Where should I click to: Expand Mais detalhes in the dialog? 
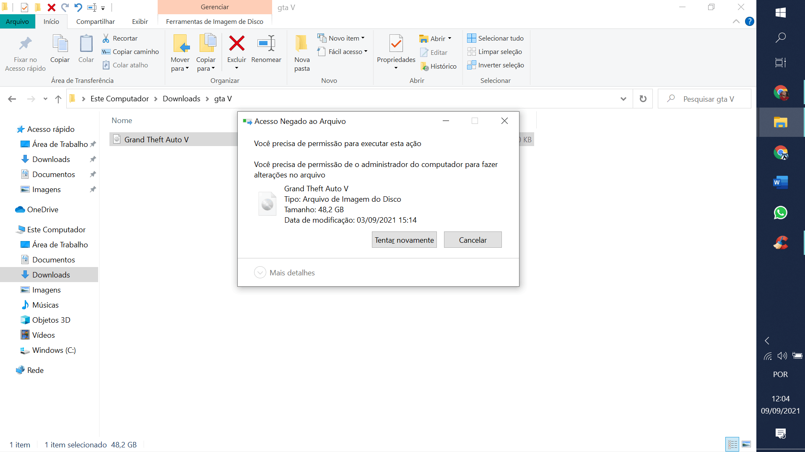click(x=284, y=272)
